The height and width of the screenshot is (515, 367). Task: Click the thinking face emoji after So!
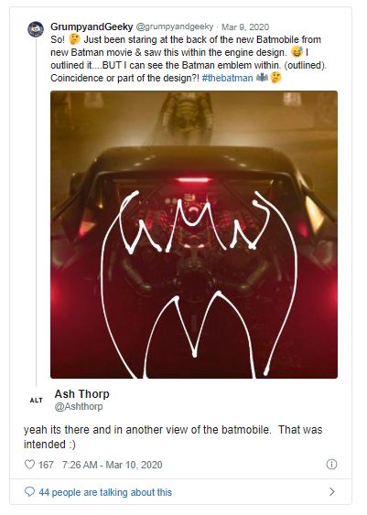[75, 39]
